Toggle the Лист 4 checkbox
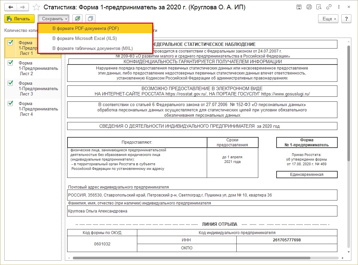This screenshot has width=358, height=265. coord(10,103)
